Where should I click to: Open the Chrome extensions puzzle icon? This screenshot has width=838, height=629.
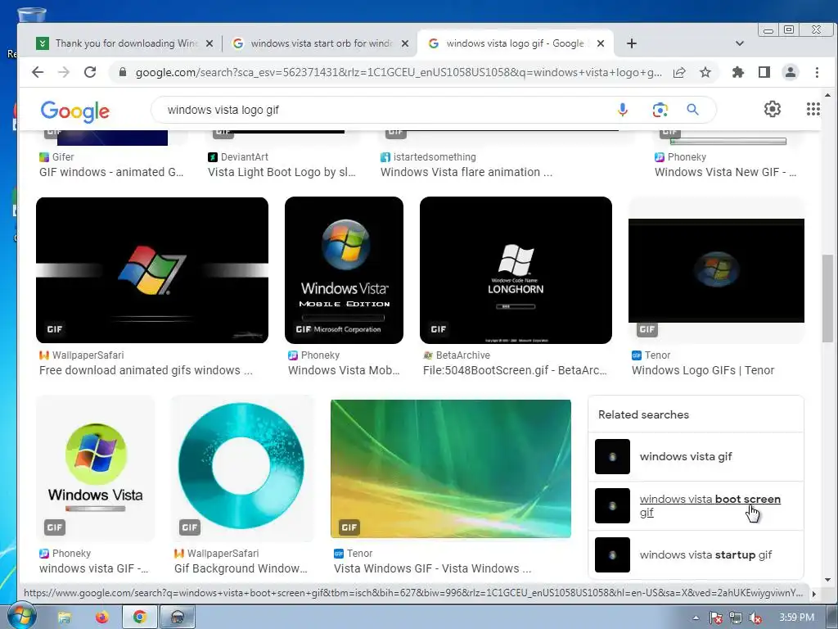click(738, 72)
